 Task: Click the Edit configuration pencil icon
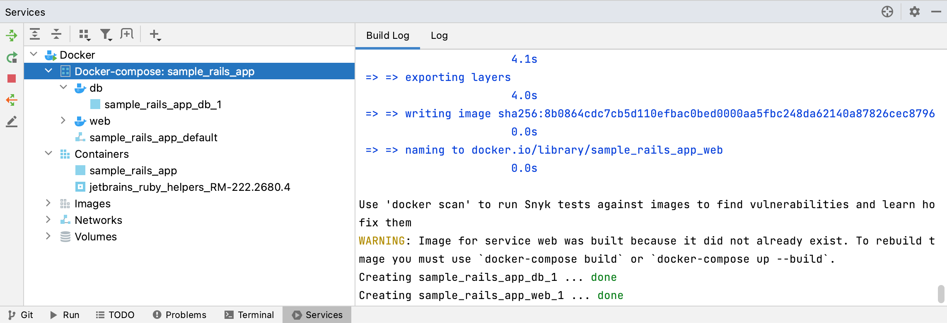12,121
